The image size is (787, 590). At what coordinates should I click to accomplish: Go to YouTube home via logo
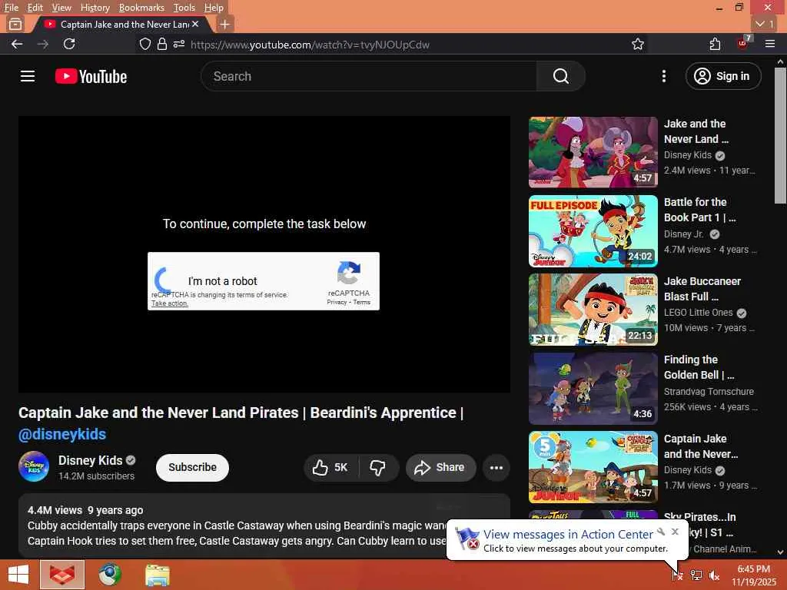point(91,76)
